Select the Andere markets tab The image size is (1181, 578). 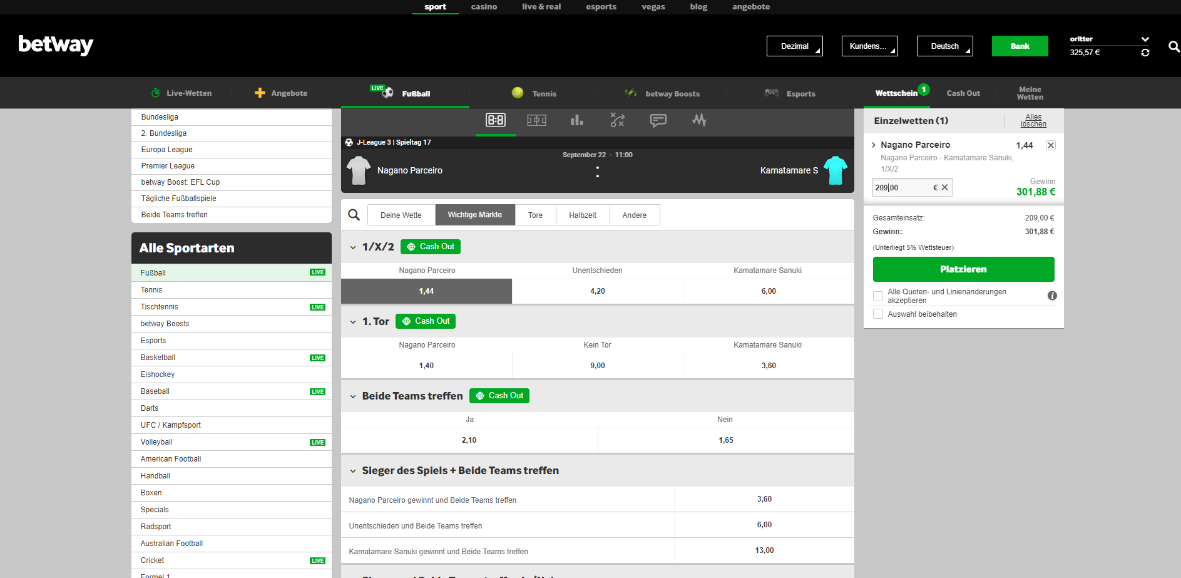635,215
